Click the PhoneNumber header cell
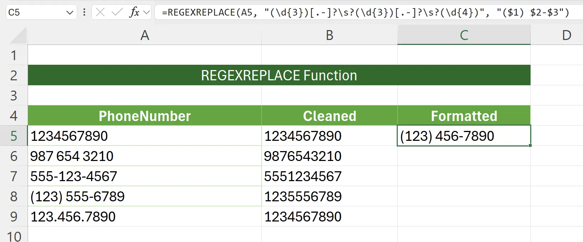 145,116
